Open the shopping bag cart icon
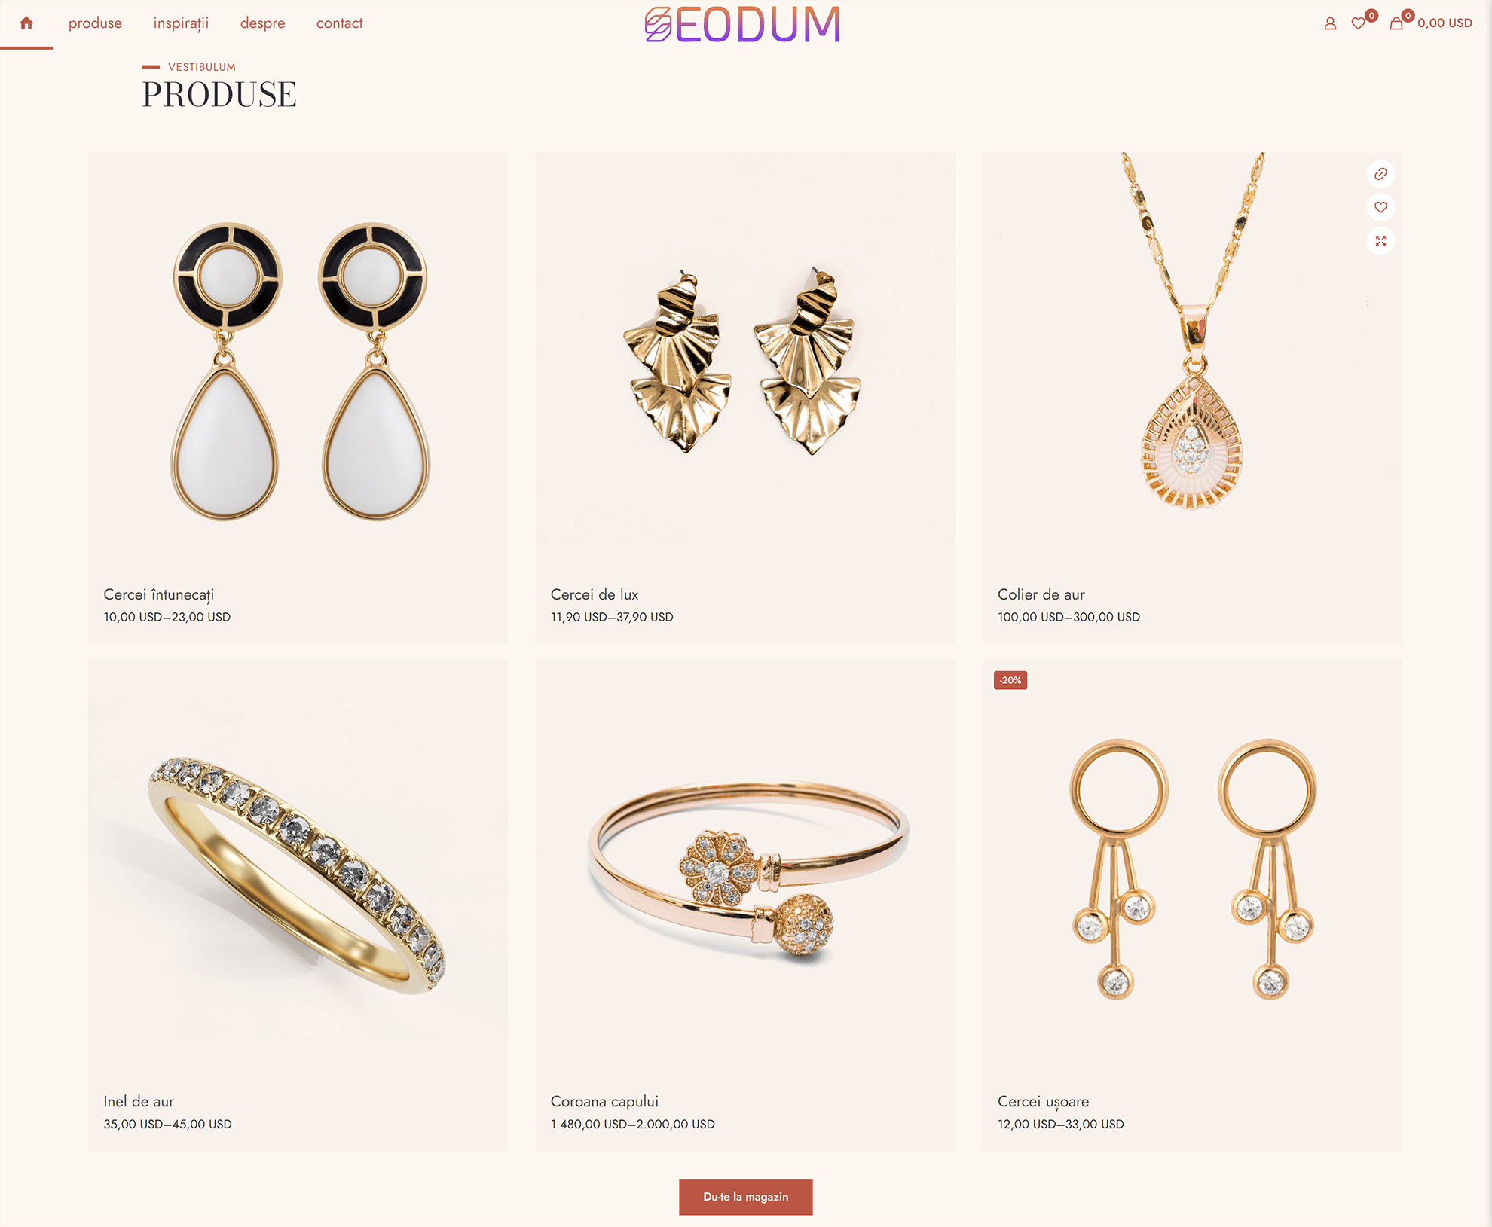 pyautogui.click(x=1396, y=23)
